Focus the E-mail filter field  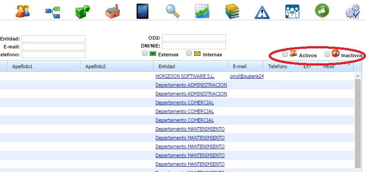53,47
